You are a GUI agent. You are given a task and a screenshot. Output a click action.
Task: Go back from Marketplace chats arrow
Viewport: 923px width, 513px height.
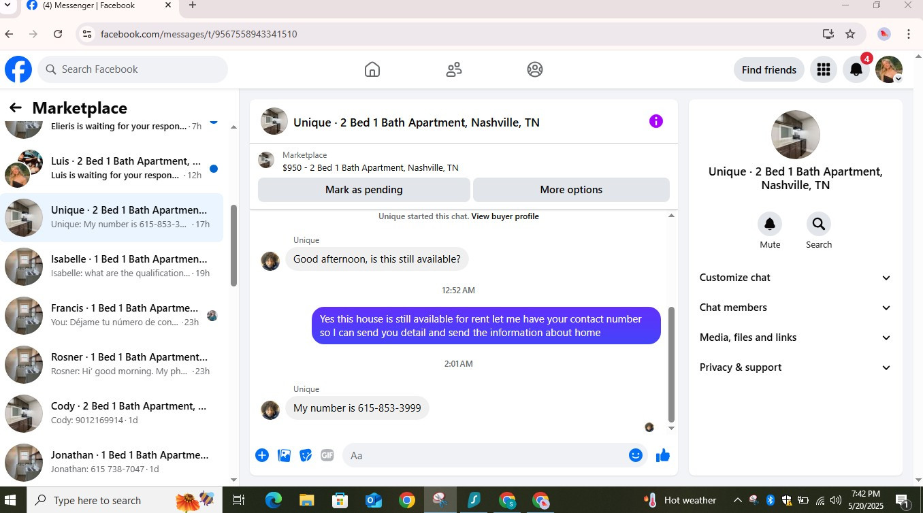coord(15,107)
